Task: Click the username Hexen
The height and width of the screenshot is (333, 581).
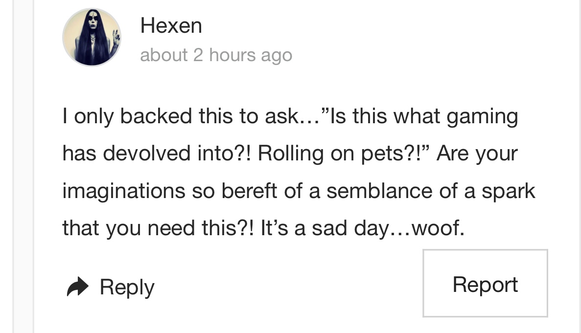Action: coord(171,25)
